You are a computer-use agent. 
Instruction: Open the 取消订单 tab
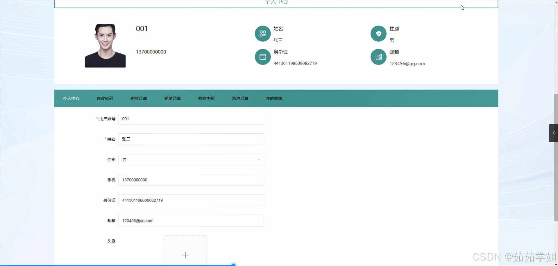(240, 98)
